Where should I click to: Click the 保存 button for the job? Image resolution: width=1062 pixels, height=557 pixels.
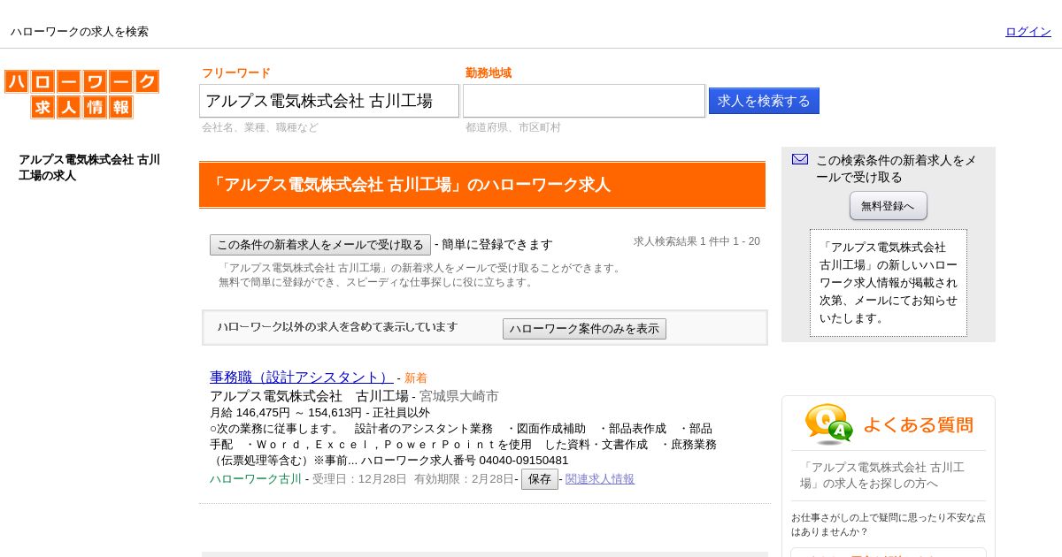click(x=540, y=479)
